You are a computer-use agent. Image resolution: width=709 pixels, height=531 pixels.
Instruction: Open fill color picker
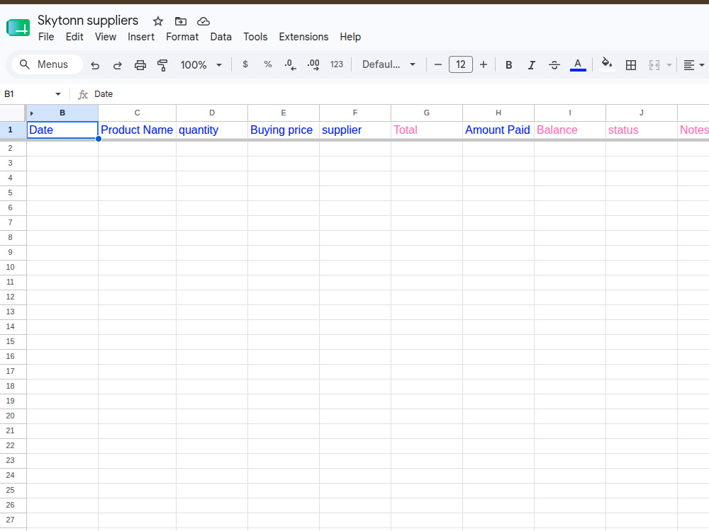pyautogui.click(x=607, y=64)
